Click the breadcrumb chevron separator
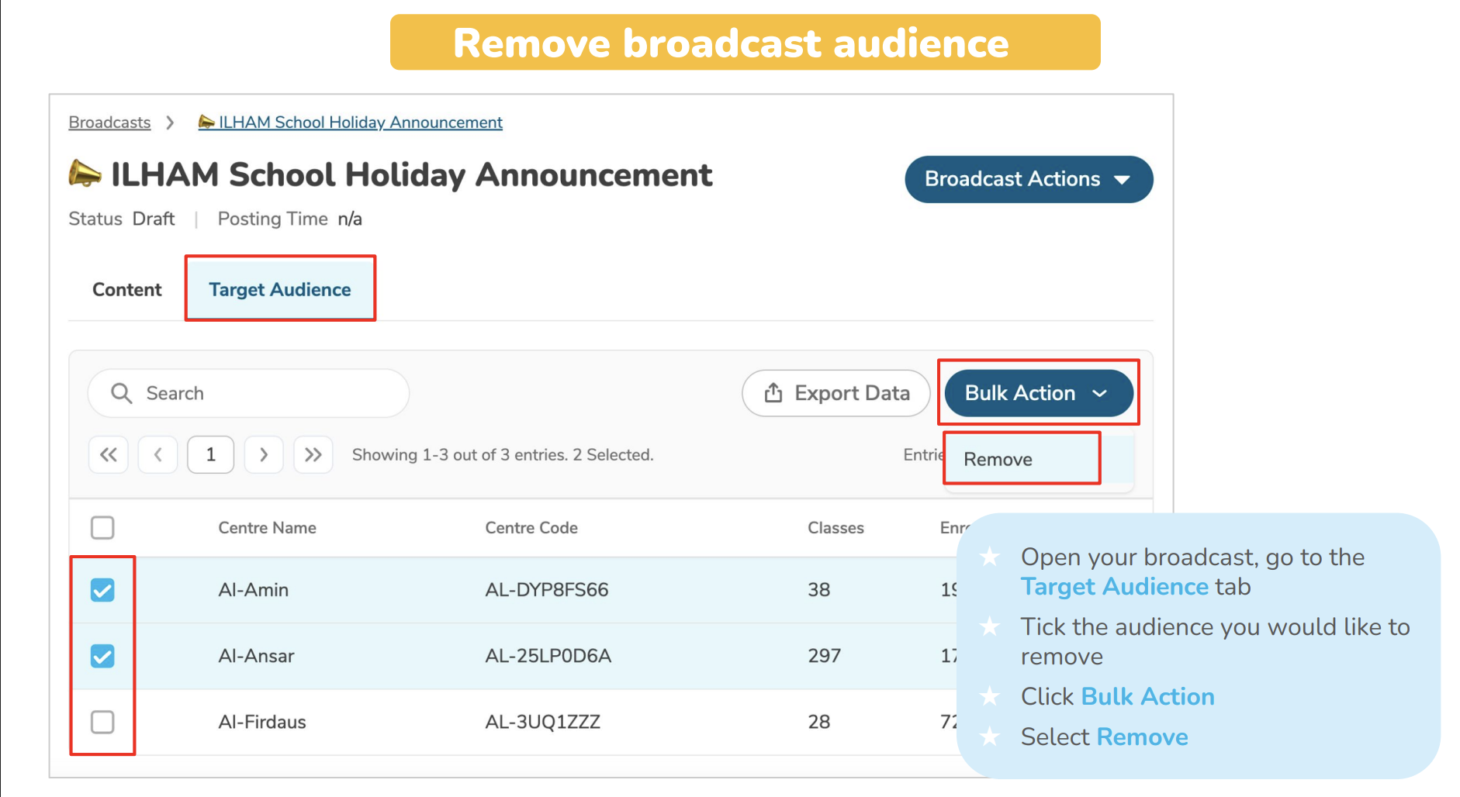Screen dimensions: 1460x797 click(170, 122)
